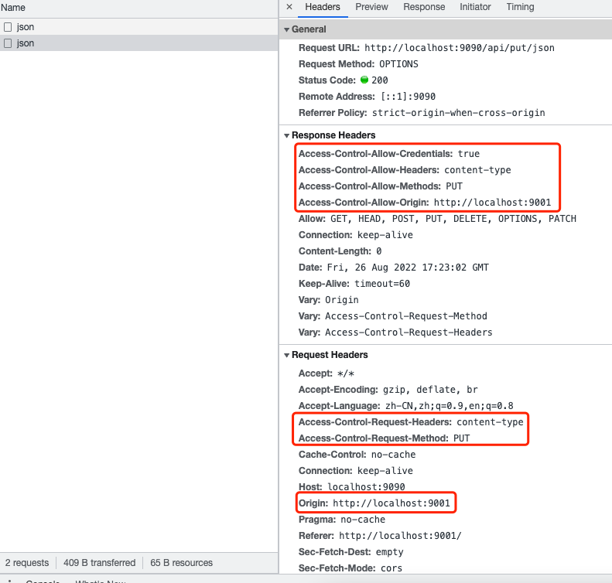Switch to the Preview tab
Image resolution: width=612 pixels, height=583 pixels.
(x=371, y=7)
